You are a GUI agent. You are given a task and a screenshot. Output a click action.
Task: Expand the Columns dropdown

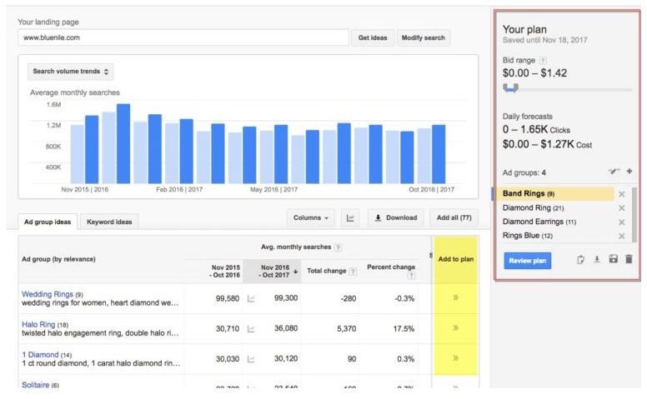click(x=310, y=218)
